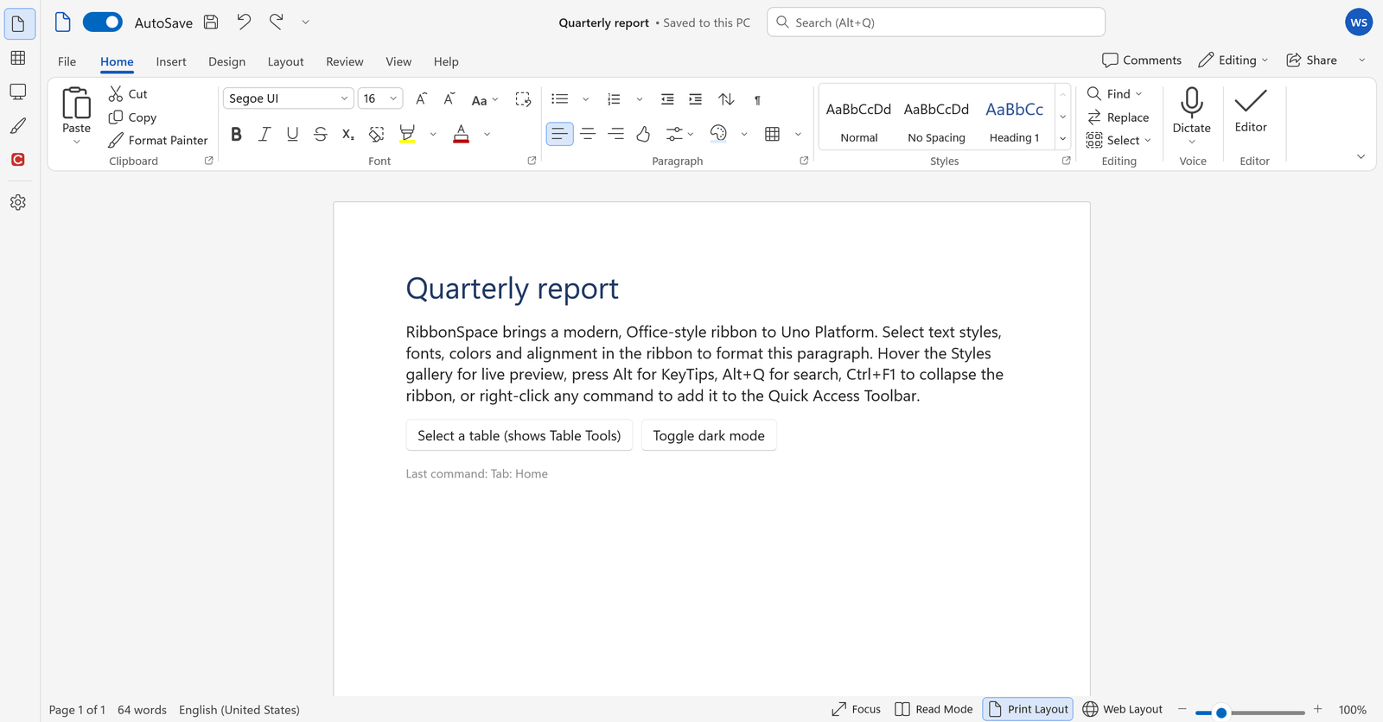The height and width of the screenshot is (722, 1383).
Task: Toggle dark mode in the document
Action: 709,435
